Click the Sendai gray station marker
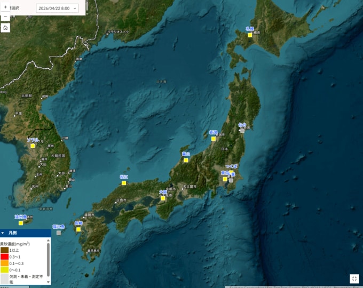 point(242,130)
